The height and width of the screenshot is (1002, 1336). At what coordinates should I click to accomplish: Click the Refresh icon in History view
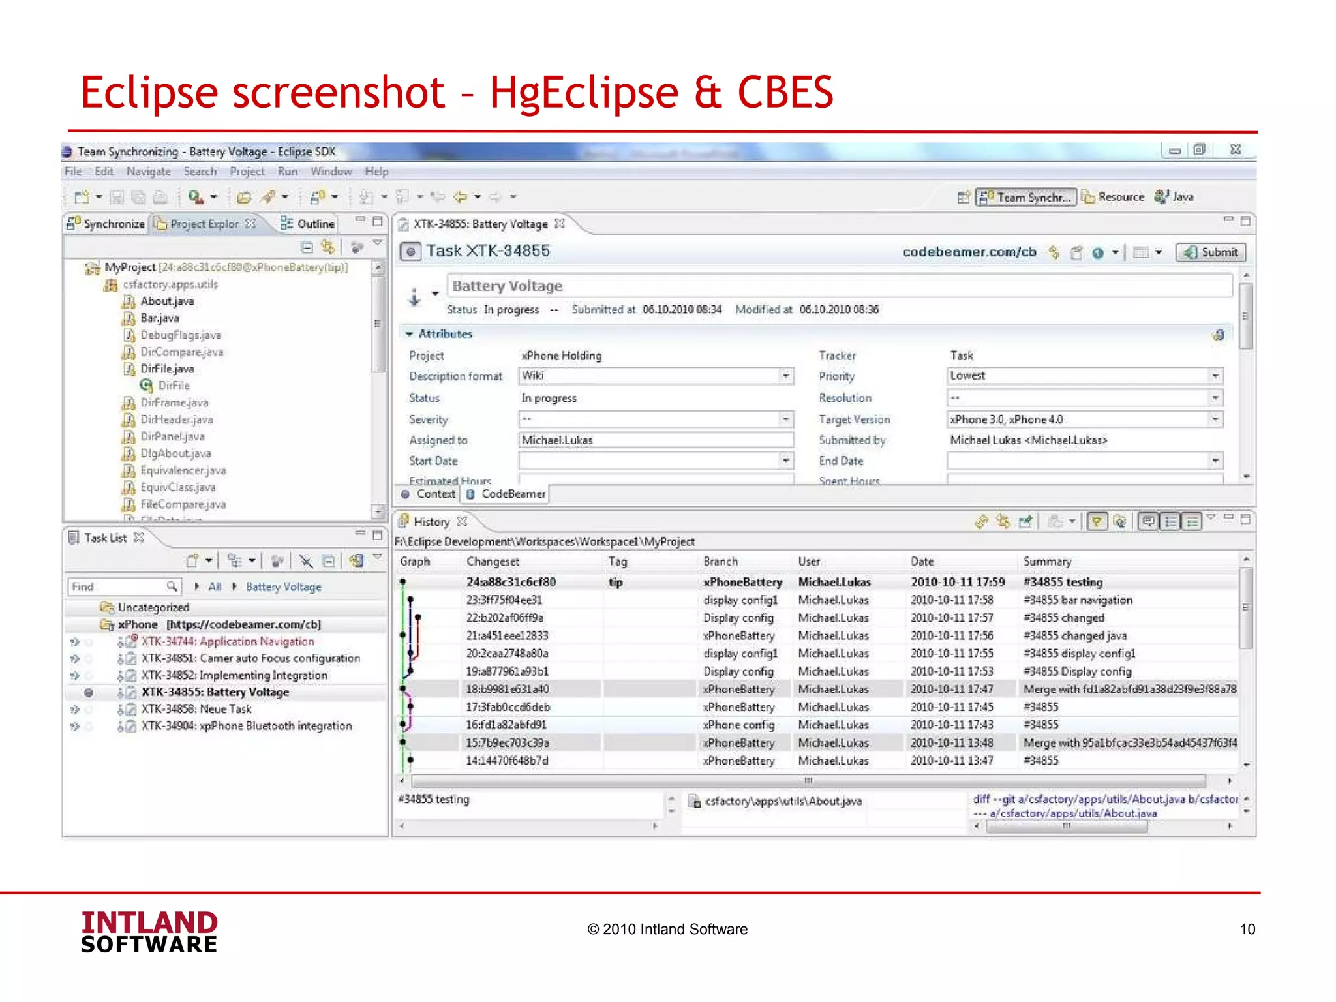982,521
